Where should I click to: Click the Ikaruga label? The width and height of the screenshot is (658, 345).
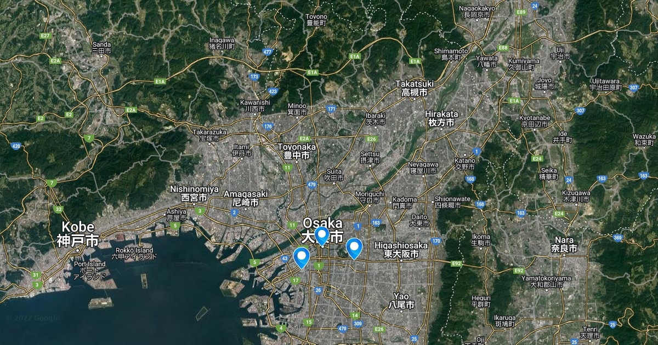504,320
